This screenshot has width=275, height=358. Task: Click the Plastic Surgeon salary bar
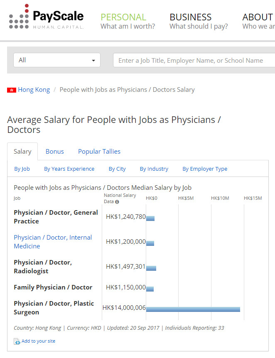(x=193, y=309)
